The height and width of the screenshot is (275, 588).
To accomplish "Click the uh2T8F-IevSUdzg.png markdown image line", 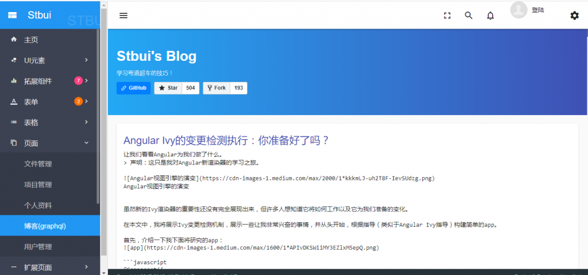I will [279, 179].
